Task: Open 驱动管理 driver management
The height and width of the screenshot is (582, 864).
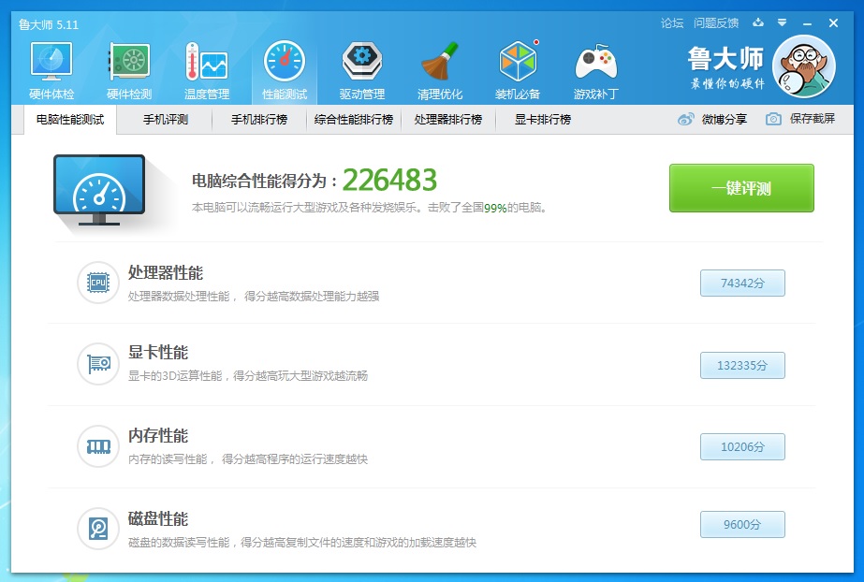Action: point(362,70)
